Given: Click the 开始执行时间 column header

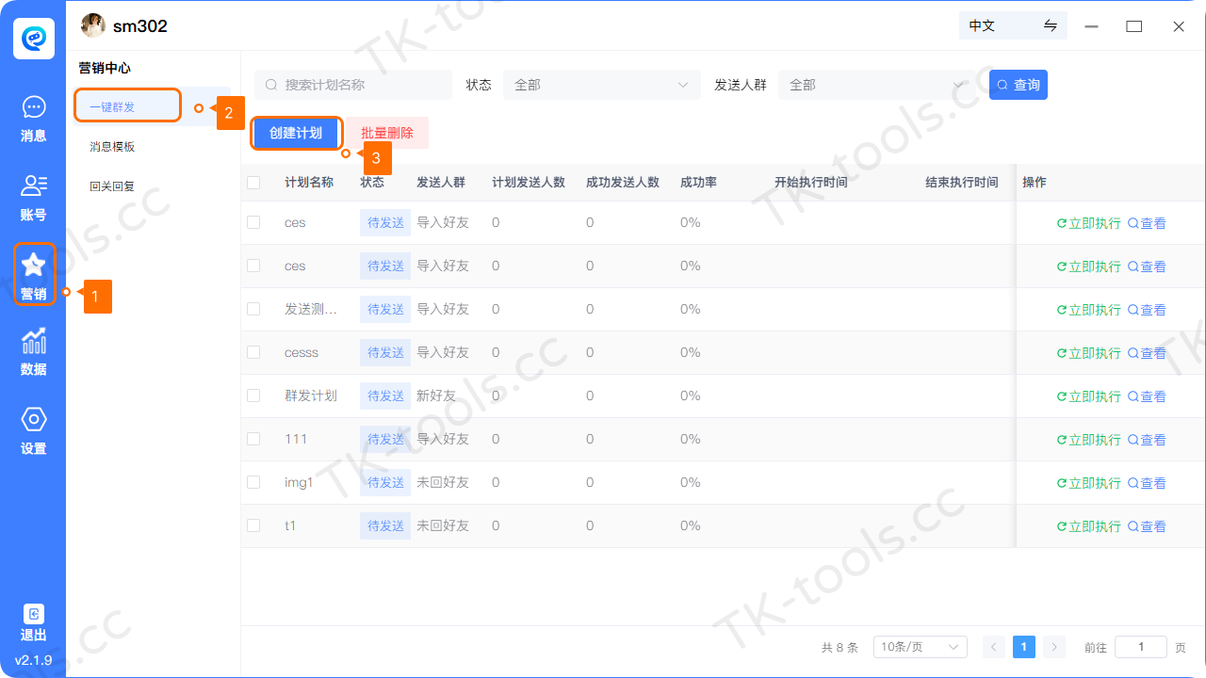Looking at the screenshot, I should click(x=811, y=183).
